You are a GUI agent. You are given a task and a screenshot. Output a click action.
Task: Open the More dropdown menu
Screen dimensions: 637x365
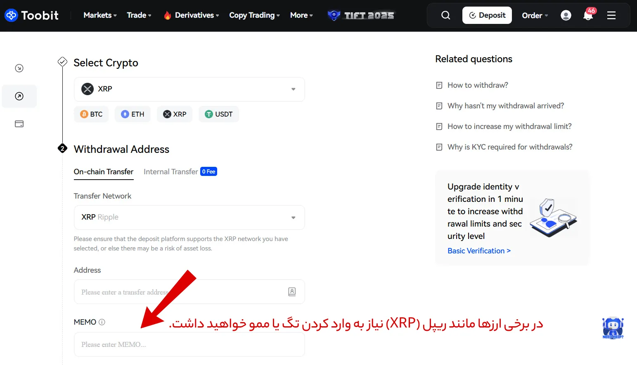click(x=302, y=15)
